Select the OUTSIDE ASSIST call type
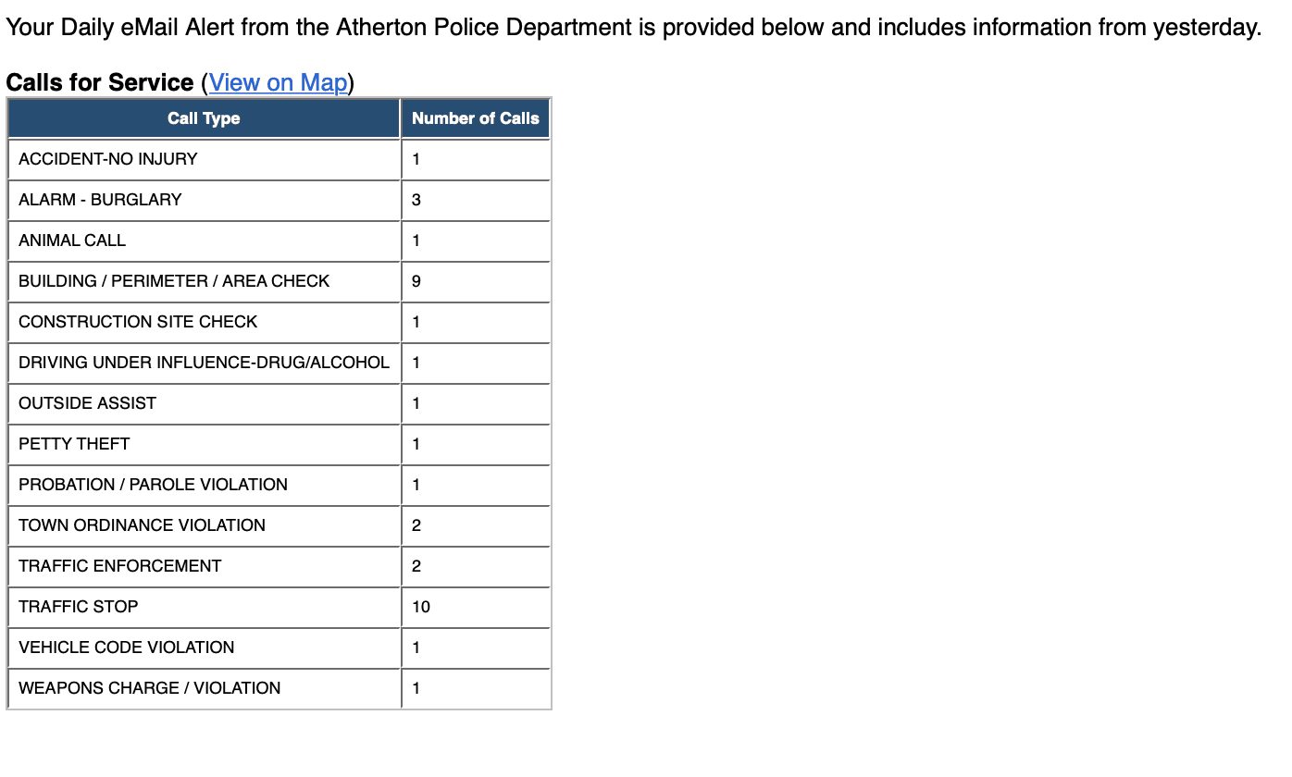This screenshot has width=1292, height=777. coord(87,403)
